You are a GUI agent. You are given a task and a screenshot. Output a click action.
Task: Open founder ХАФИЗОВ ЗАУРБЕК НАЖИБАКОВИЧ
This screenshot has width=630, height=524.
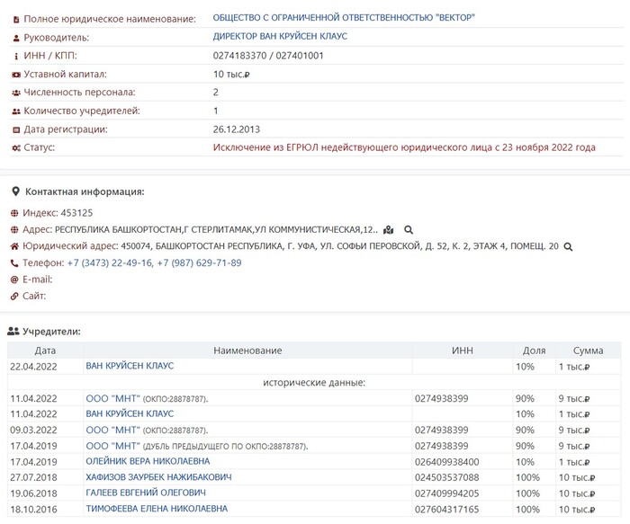tap(158, 477)
